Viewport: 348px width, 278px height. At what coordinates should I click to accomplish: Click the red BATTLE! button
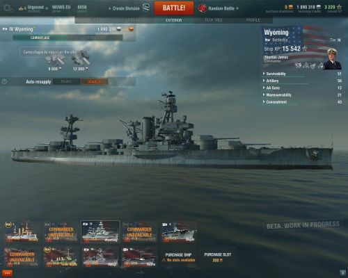174,8
